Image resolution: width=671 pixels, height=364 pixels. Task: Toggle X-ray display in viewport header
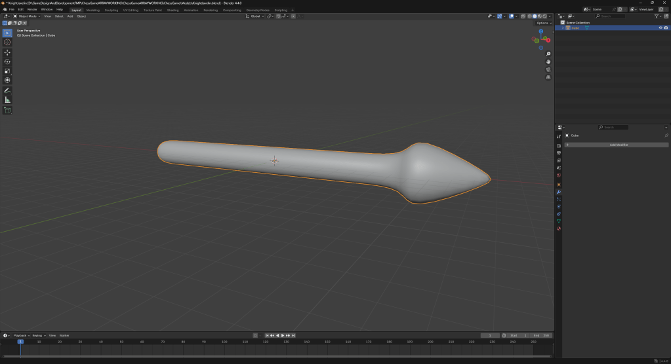pyautogui.click(x=522, y=16)
